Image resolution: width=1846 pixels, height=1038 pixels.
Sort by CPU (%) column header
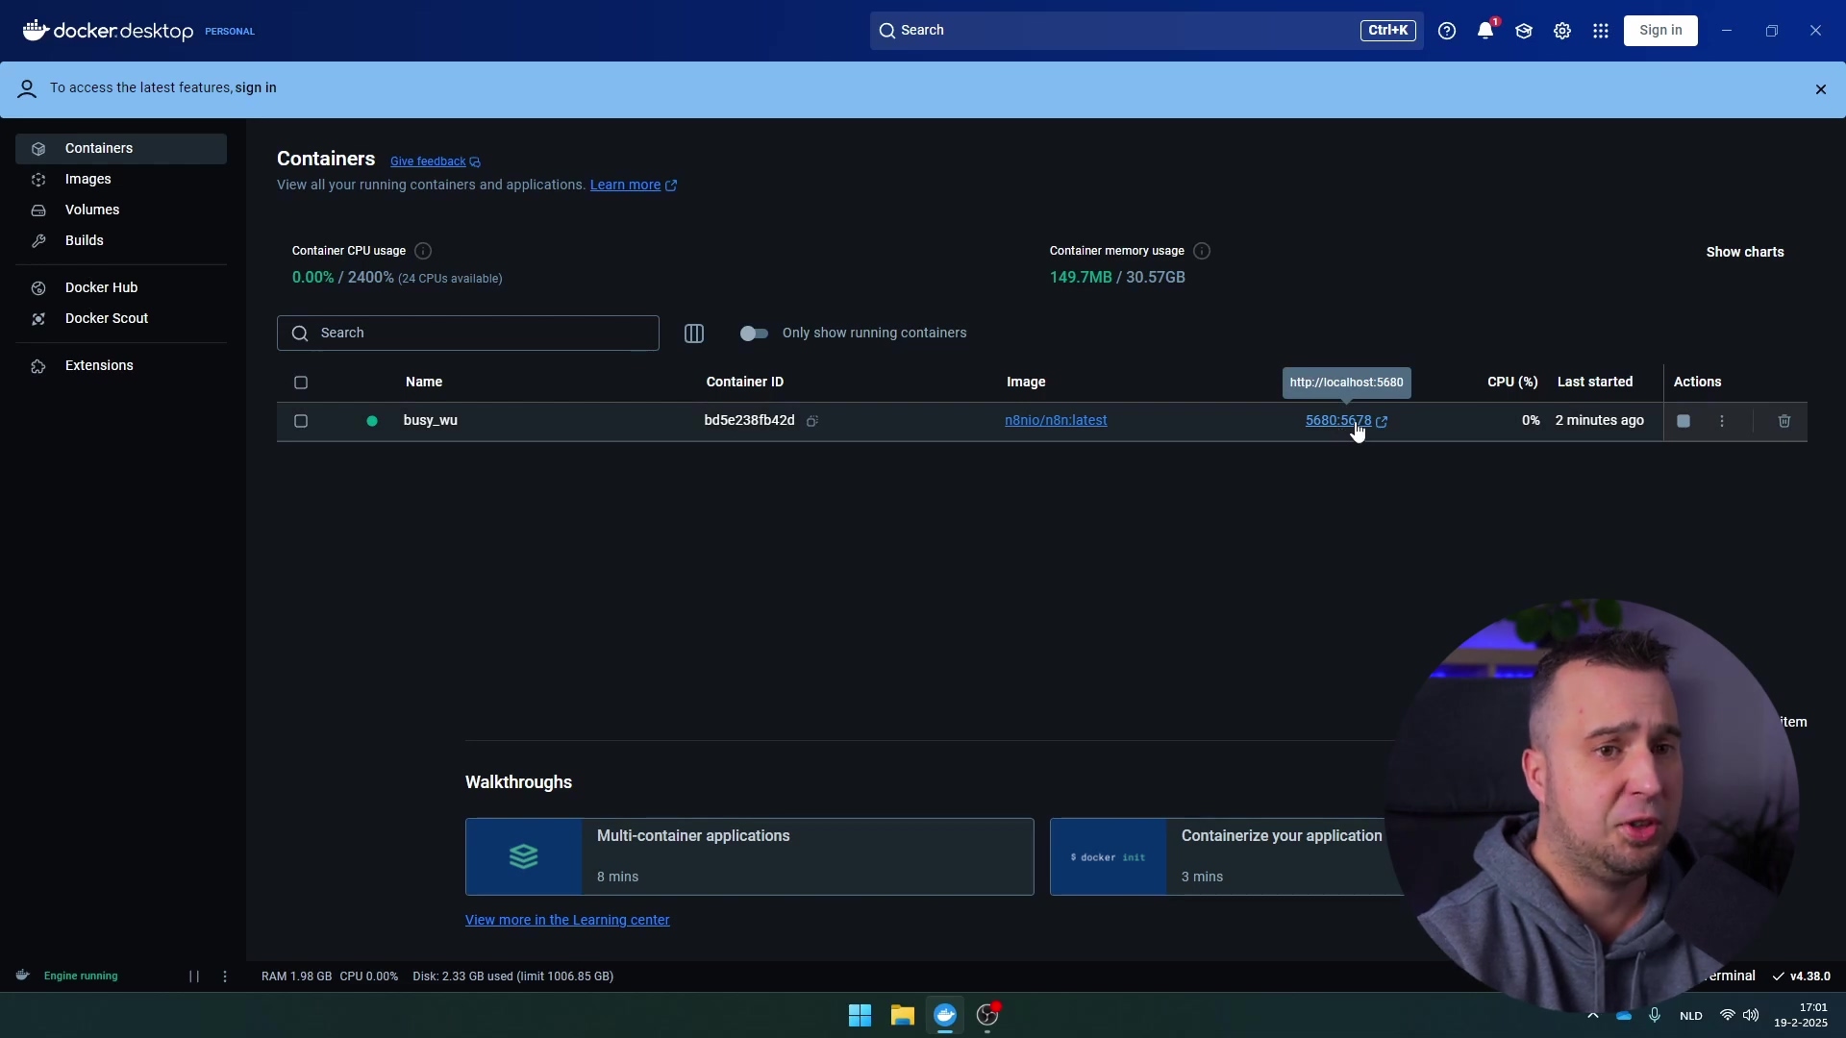(1513, 383)
